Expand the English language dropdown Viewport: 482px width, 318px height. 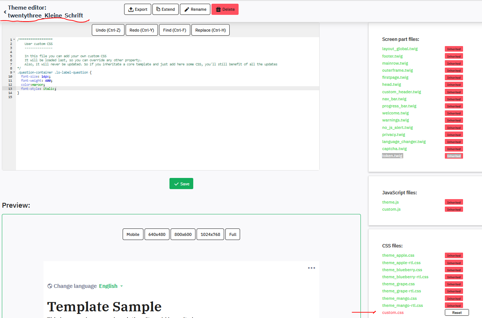[x=111, y=286]
